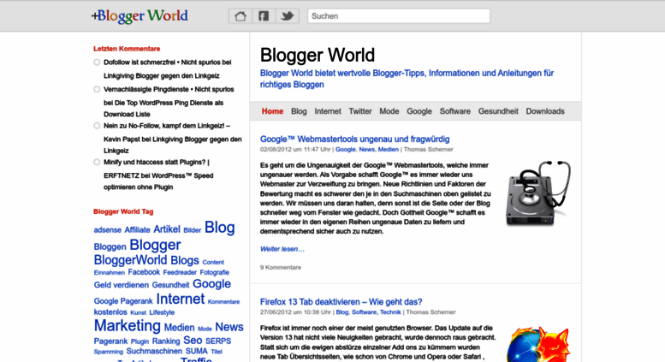Image resolution: width=665 pixels, height=362 pixels.
Task: Click the Weiter lesen link
Action: (282, 249)
